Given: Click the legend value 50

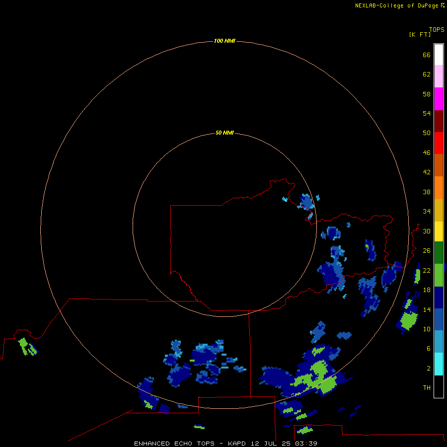Looking at the screenshot, I should (x=427, y=133).
